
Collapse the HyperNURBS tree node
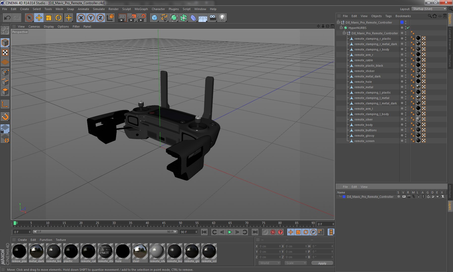[341, 28]
